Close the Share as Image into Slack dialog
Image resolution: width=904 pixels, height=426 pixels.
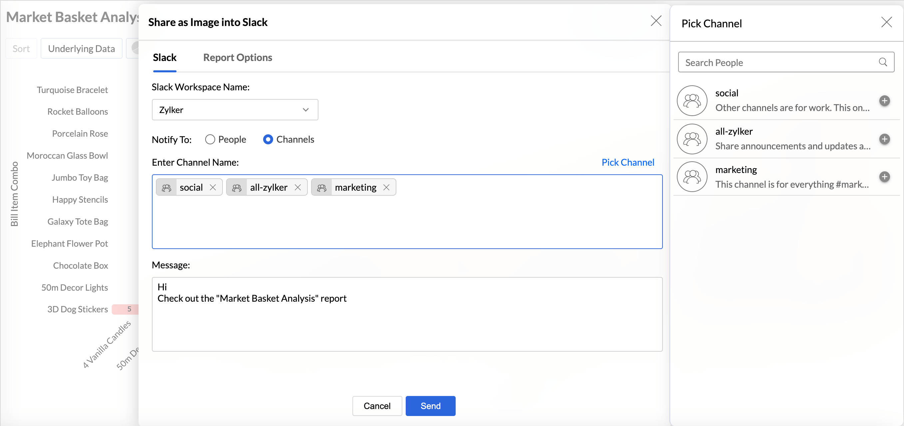click(x=656, y=21)
